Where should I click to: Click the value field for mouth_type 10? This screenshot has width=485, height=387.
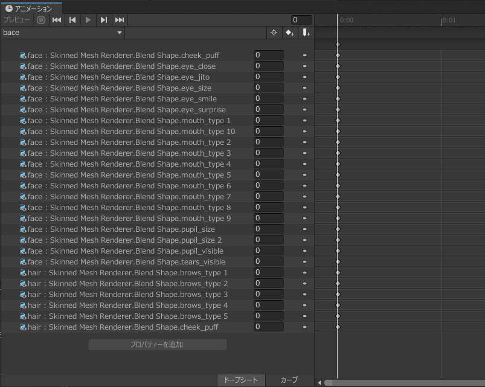tap(269, 131)
